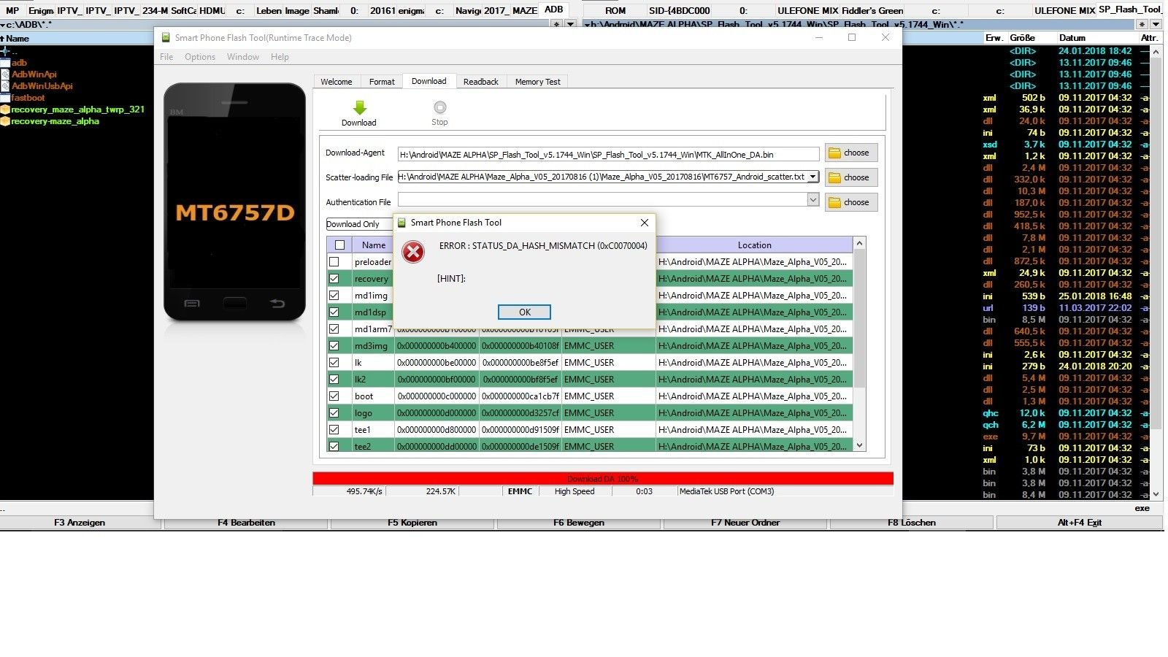
Task: Click choose for the Scatter-loading File
Action: pyautogui.click(x=851, y=177)
